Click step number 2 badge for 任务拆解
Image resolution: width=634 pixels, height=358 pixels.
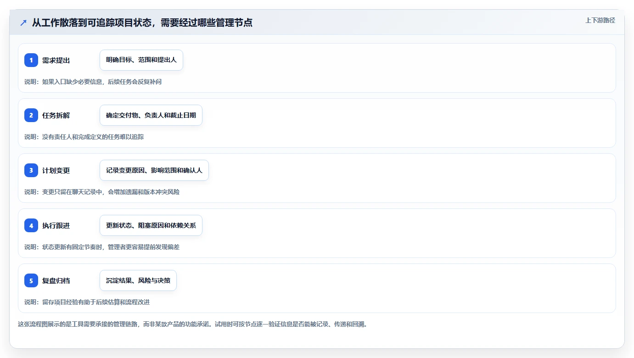[31, 115]
